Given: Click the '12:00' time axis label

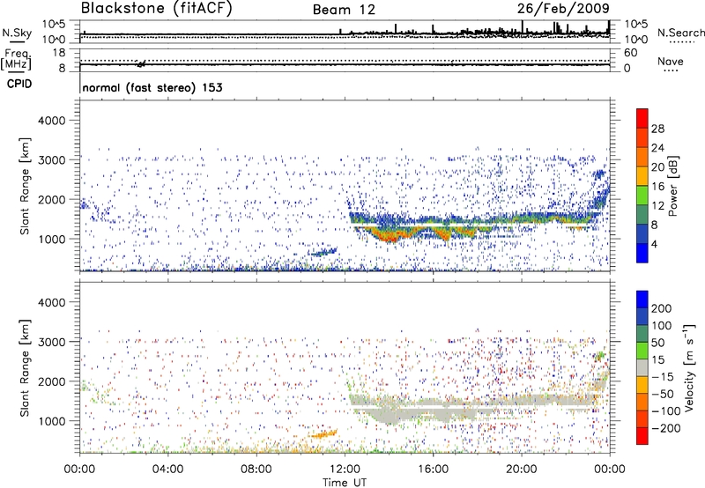Looking at the screenshot, I should [x=345, y=470].
